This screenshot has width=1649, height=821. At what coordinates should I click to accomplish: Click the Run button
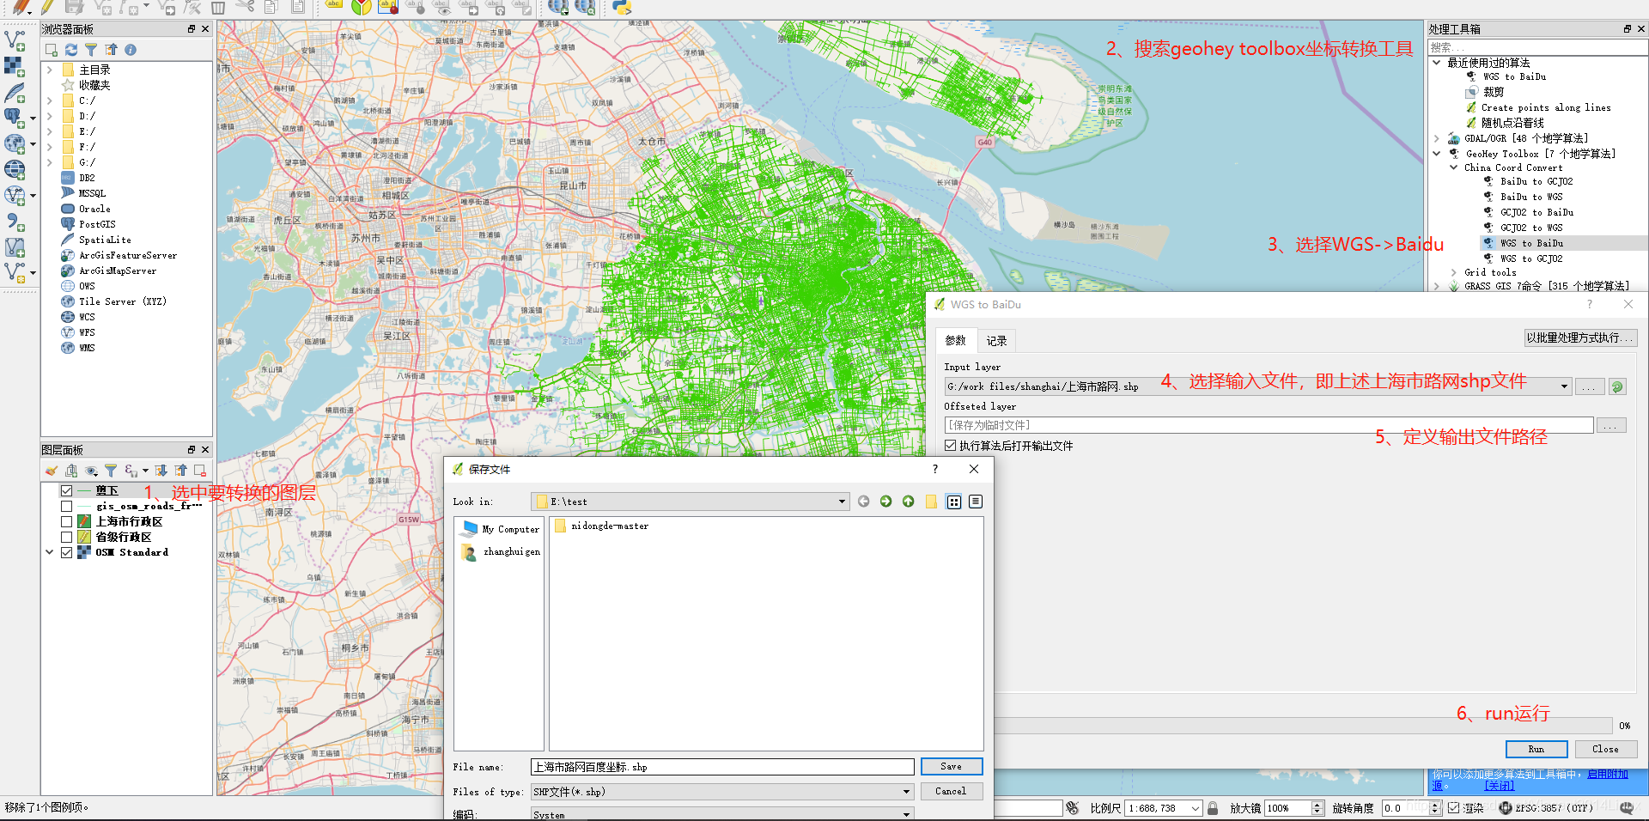(1536, 749)
